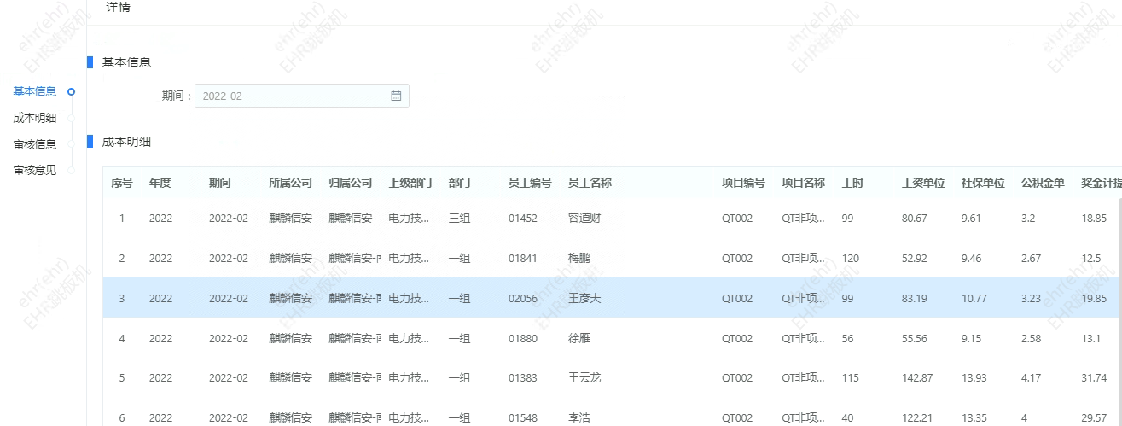Navigate to 审核意见 in sidebar

click(x=35, y=170)
